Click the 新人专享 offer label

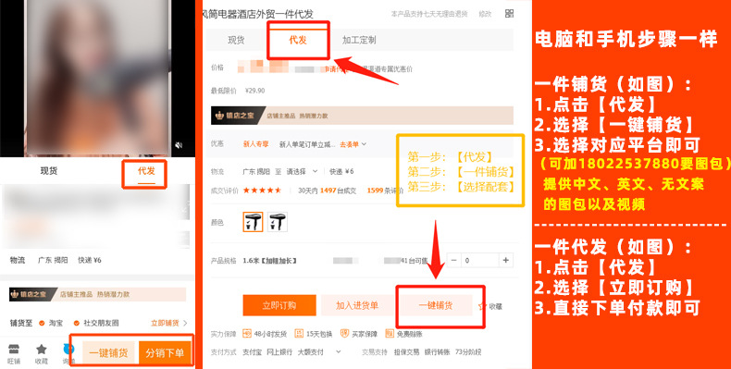[256, 144]
